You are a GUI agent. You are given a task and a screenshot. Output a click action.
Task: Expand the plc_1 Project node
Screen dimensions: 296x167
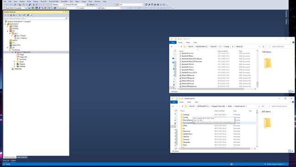pos(12,36)
